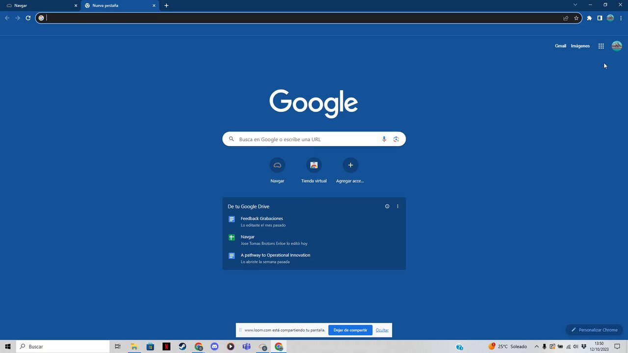Open Dropbox tray icon
The width and height of the screenshot is (628, 353).
pyautogui.click(x=584, y=347)
